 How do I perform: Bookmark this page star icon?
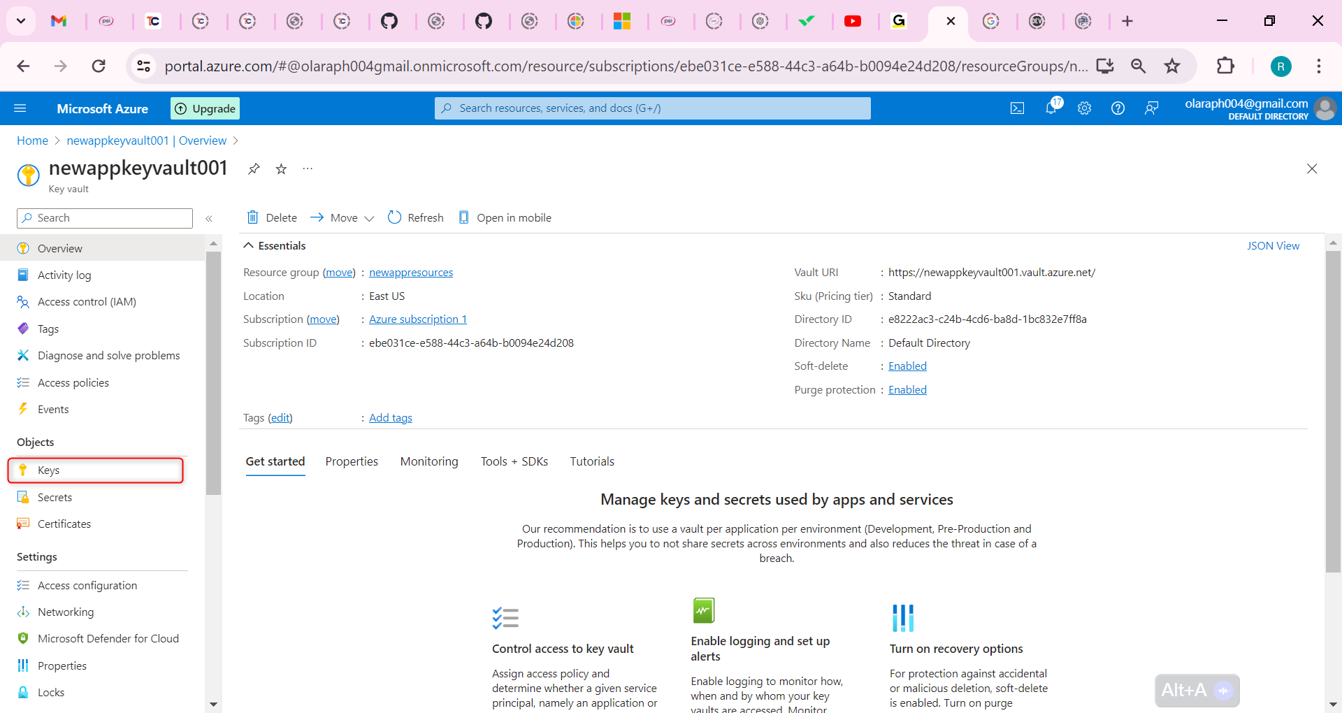[1172, 66]
